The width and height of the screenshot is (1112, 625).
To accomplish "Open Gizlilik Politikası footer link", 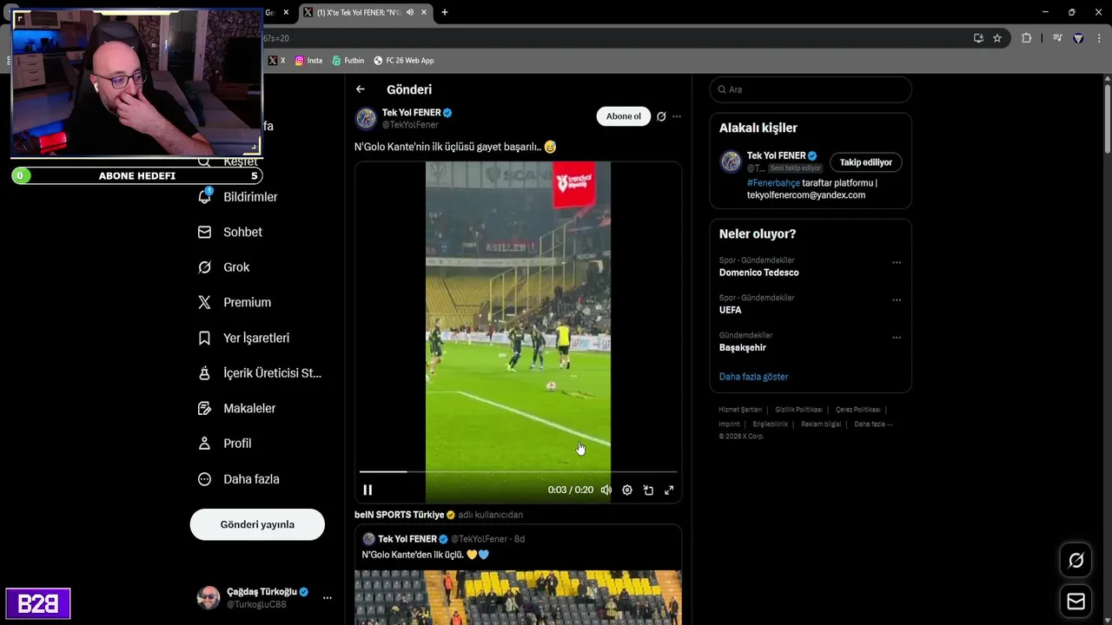I will pyautogui.click(x=798, y=410).
